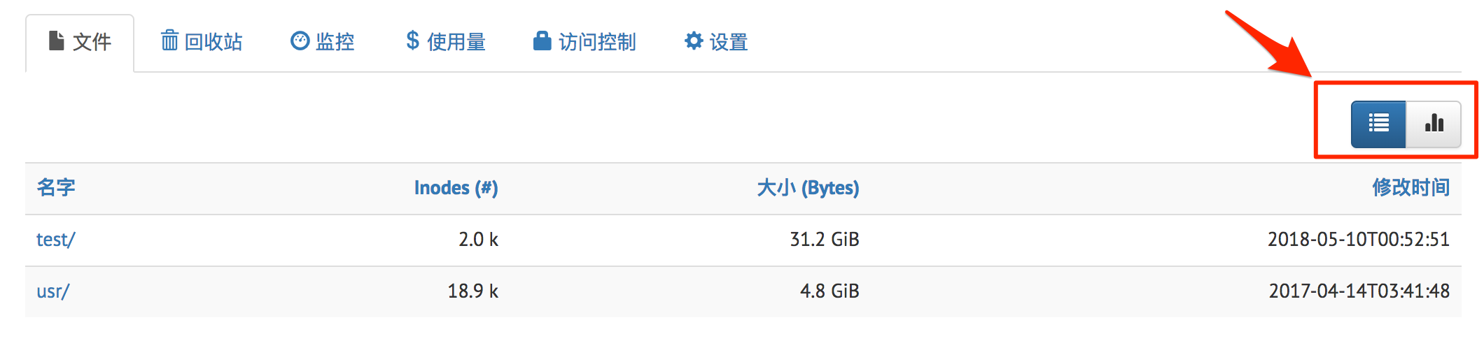The width and height of the screenshot is (1484, 348).
Task: Open the 回收站 tab
Action: [x=213, y=42]
